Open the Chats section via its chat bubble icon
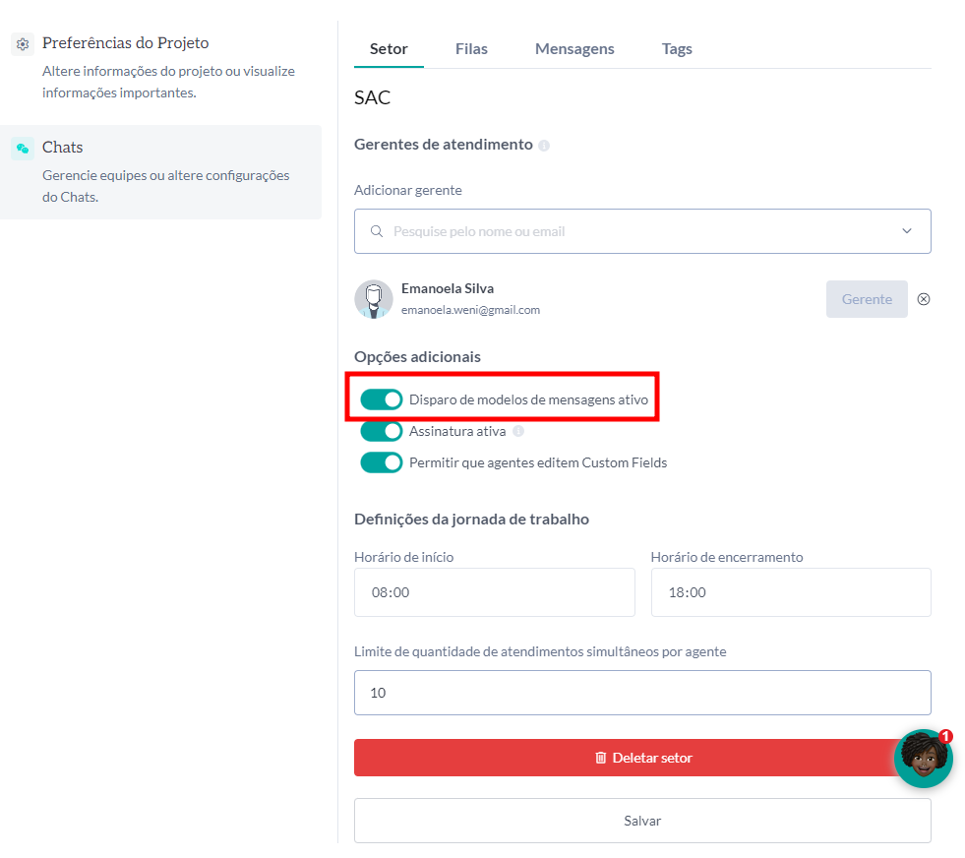965x858 pixels. point(22,147)
